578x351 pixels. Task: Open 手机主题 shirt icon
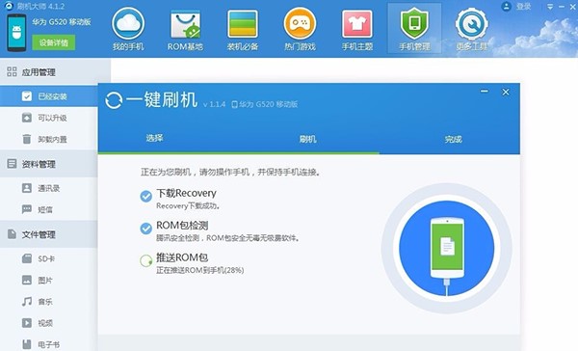click(x=356, y=24)
